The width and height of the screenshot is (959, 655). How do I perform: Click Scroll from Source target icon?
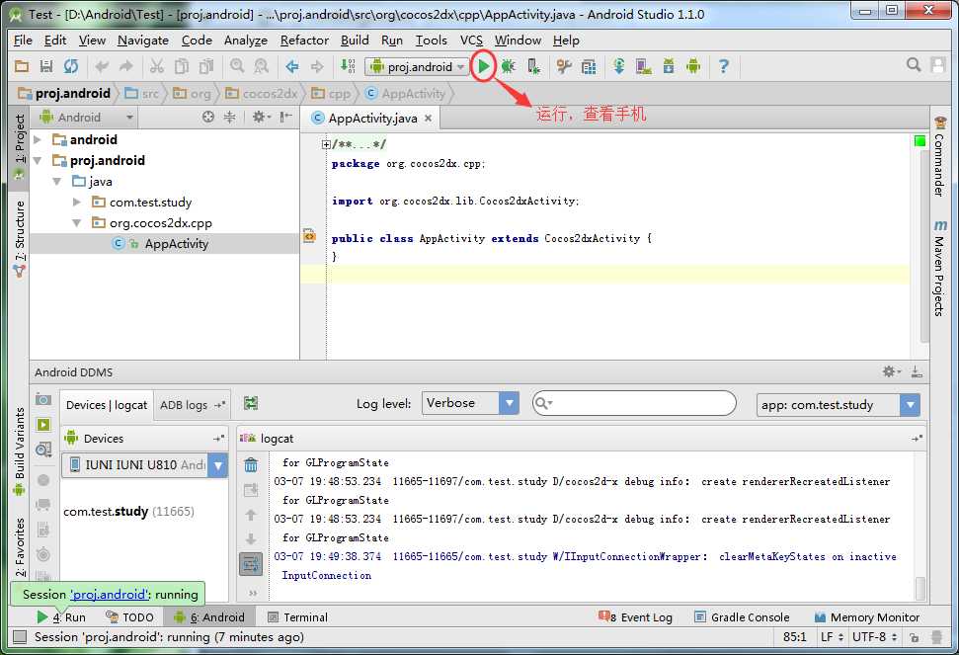208,117
